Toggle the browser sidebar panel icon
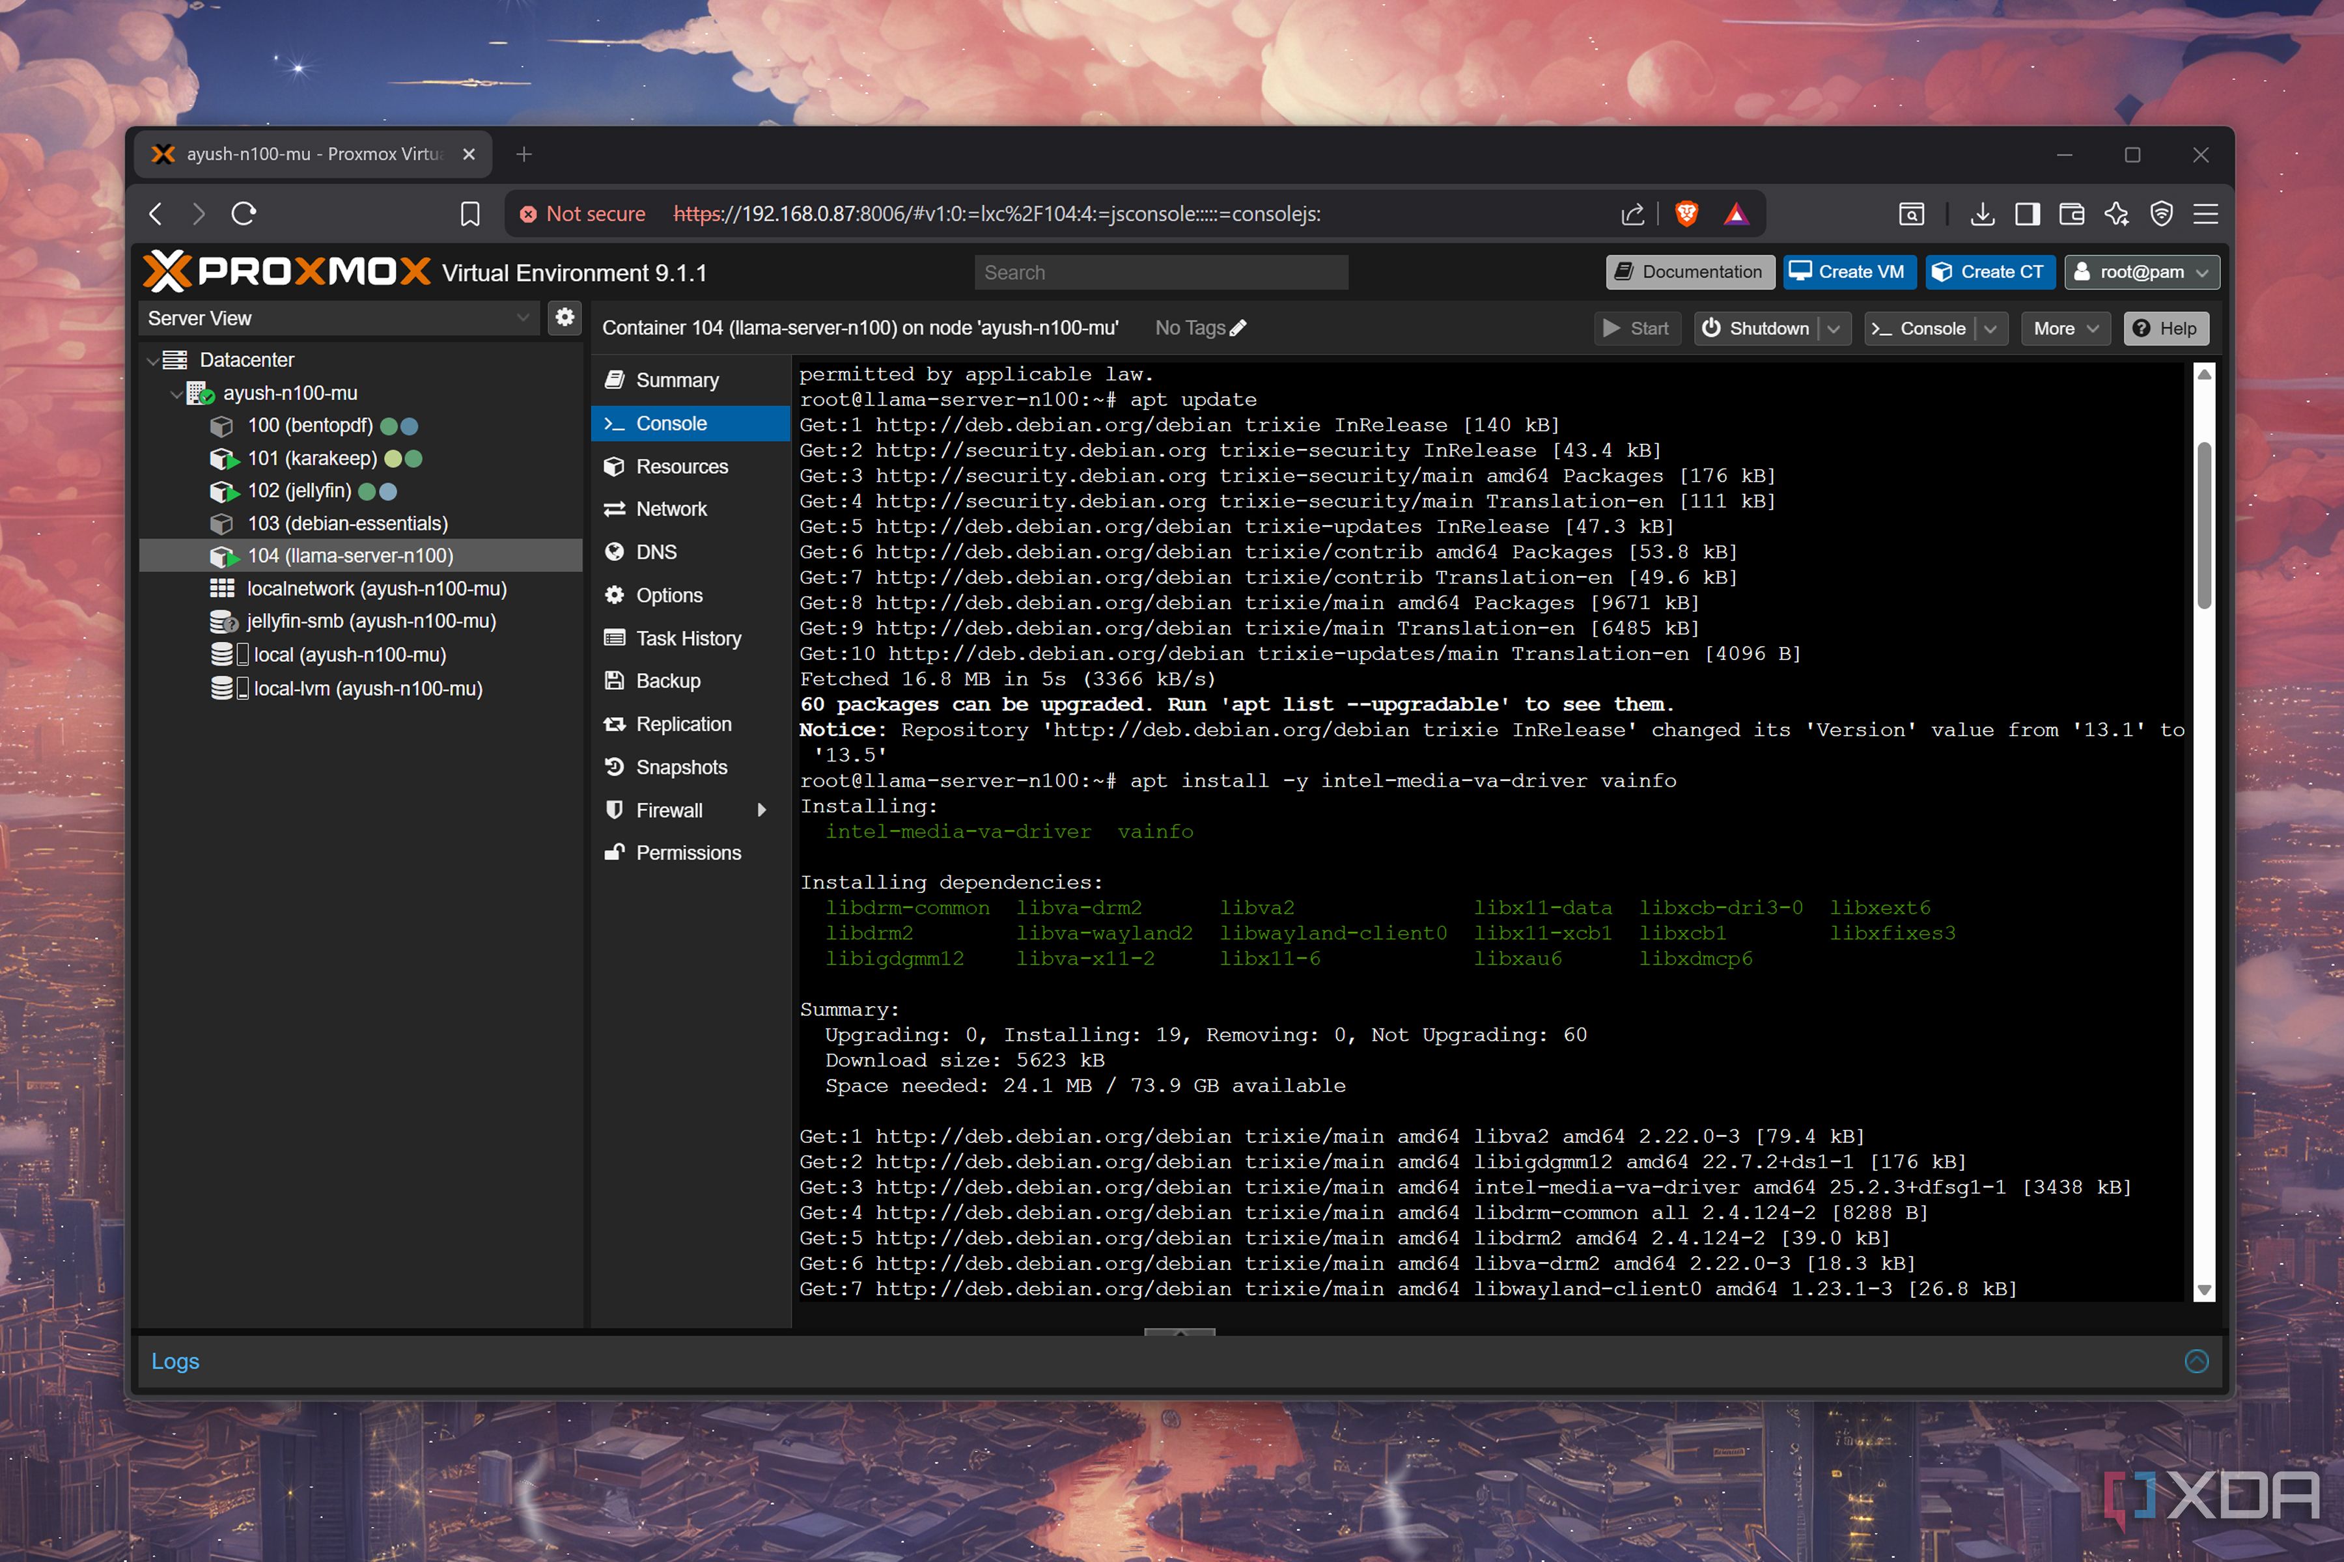This screenshot has width=2344, height=1562. (x=2027, y=213)
